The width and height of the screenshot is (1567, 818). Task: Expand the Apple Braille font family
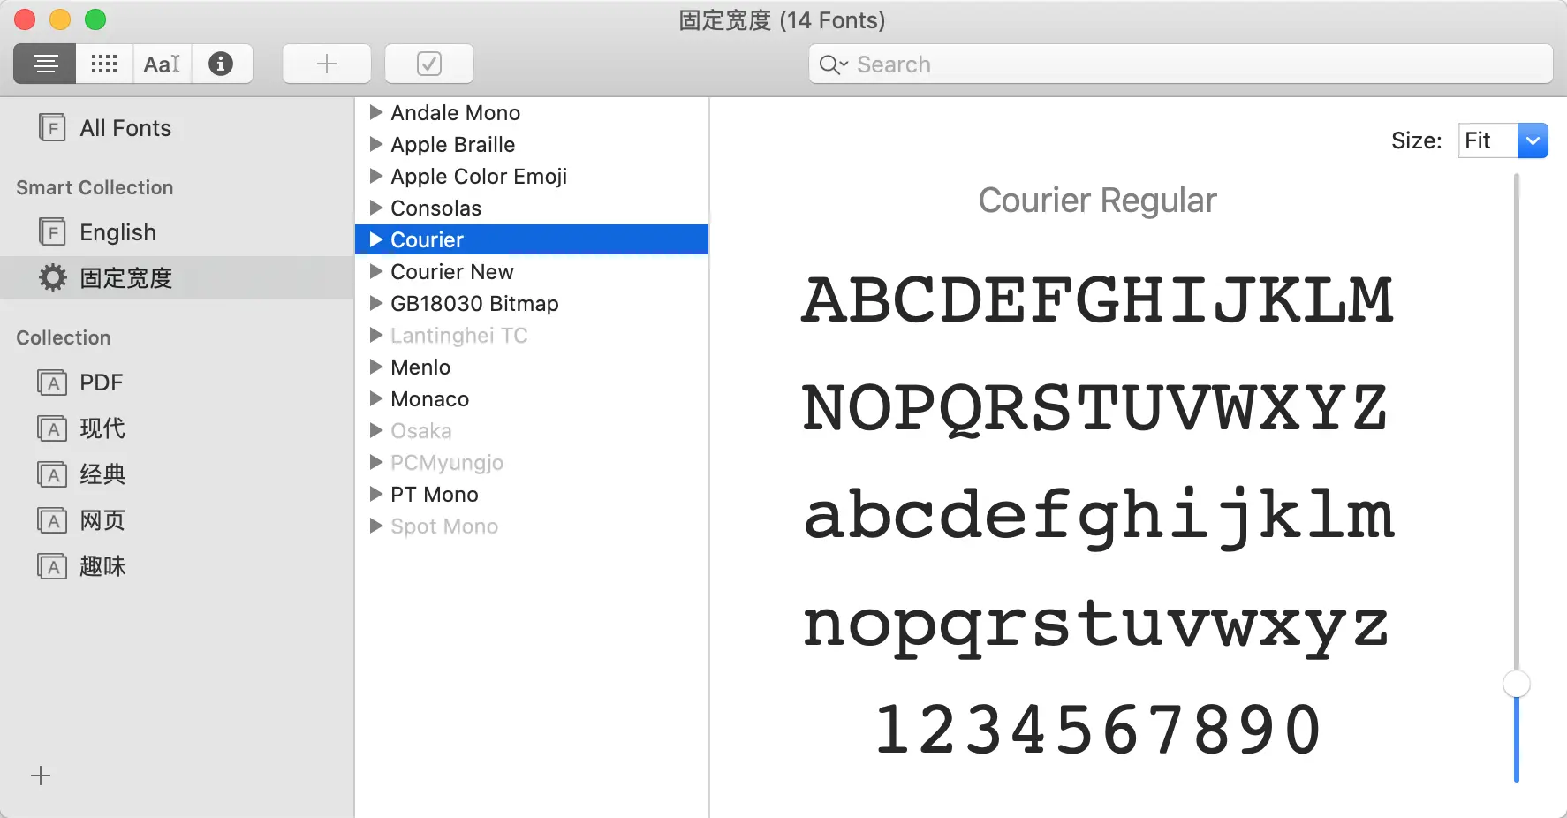click(376, 144)
